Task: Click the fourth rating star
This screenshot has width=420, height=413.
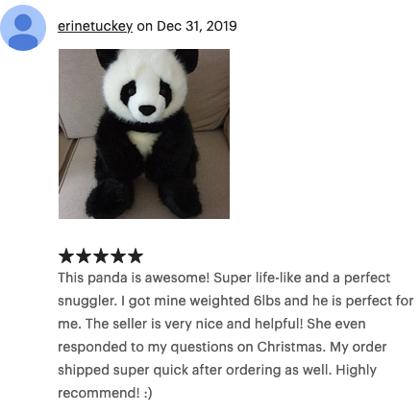Action: [x=118, y=255]
